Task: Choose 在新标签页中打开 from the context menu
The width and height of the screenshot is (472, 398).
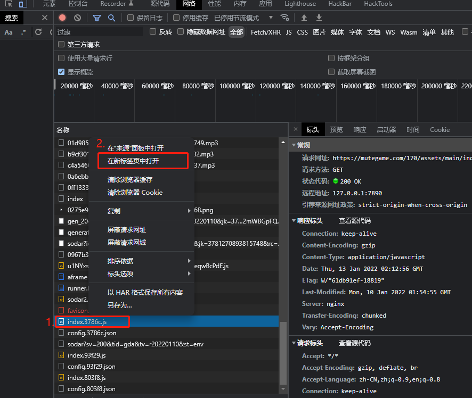Action: (133, 161)
